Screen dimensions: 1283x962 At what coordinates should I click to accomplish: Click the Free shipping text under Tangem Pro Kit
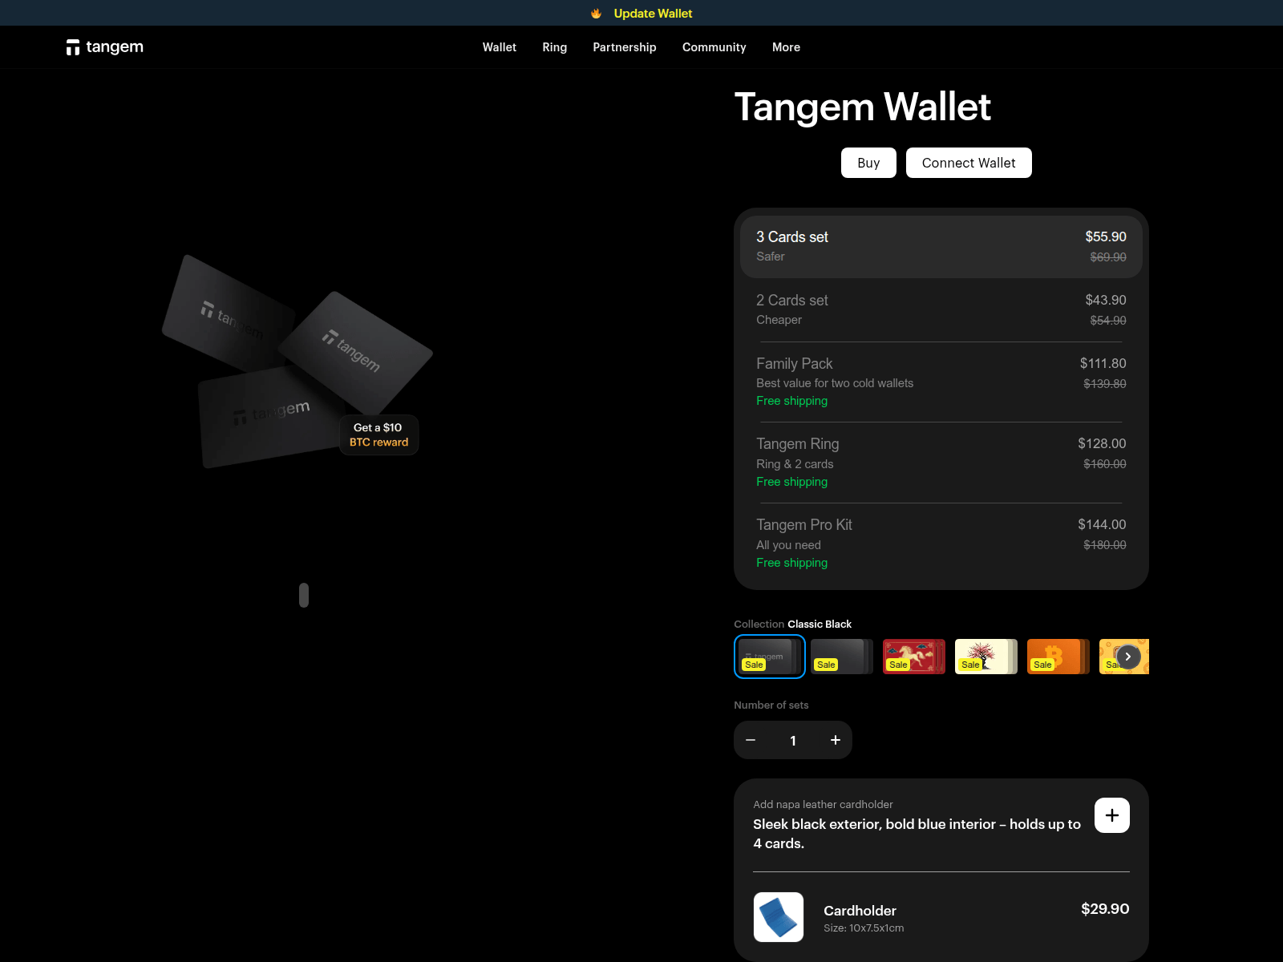[x=792, y=563]
